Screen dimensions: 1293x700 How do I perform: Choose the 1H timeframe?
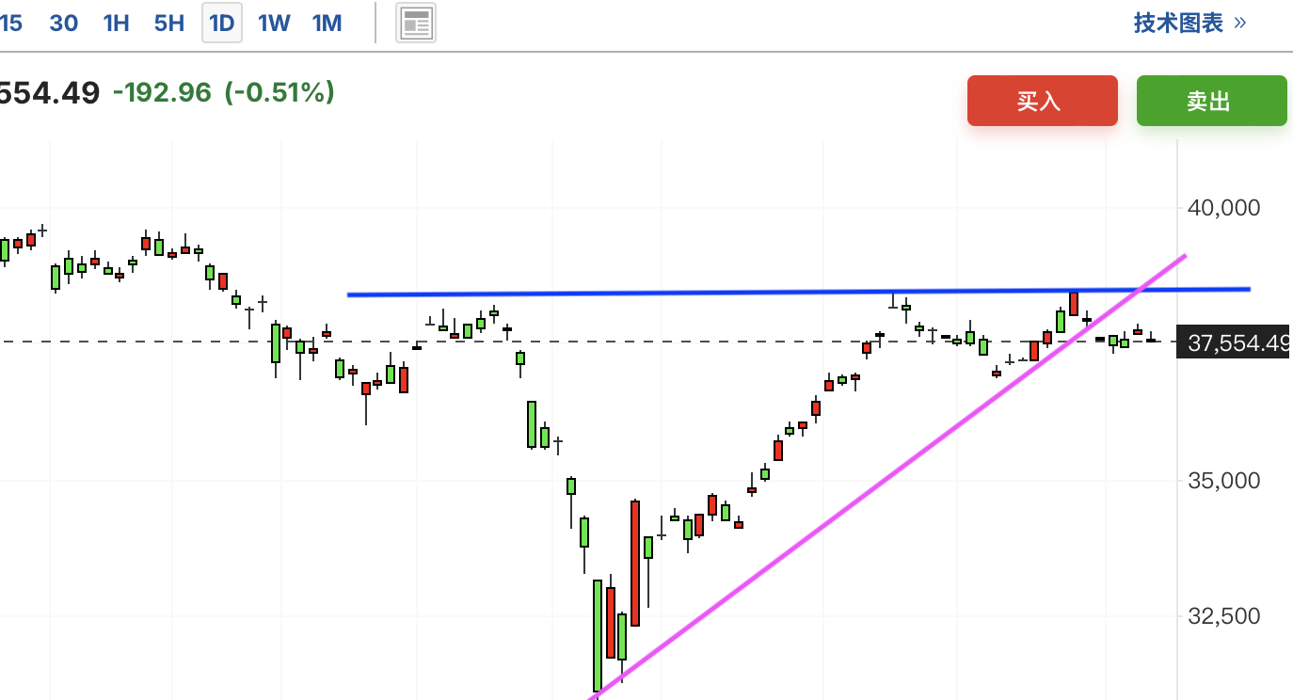(x=116, y=24)
